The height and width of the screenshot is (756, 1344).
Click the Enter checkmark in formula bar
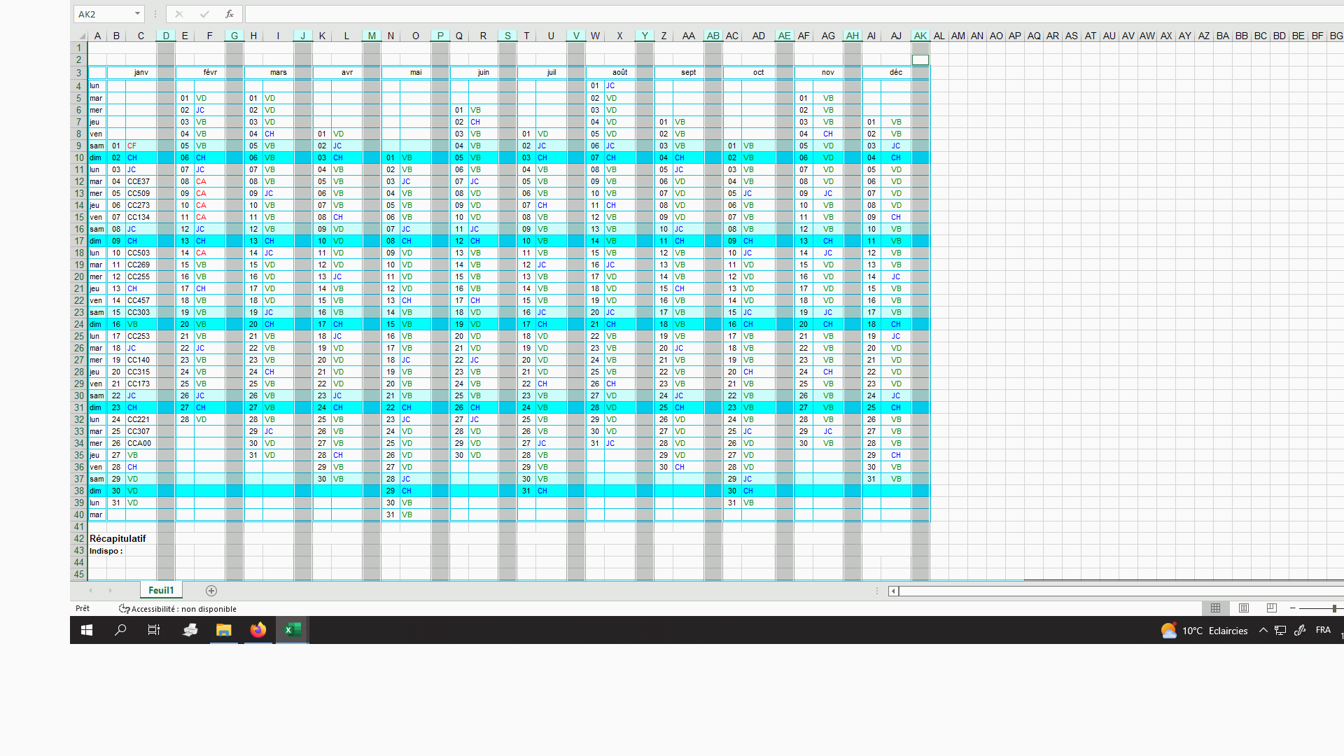pos(204,14)
